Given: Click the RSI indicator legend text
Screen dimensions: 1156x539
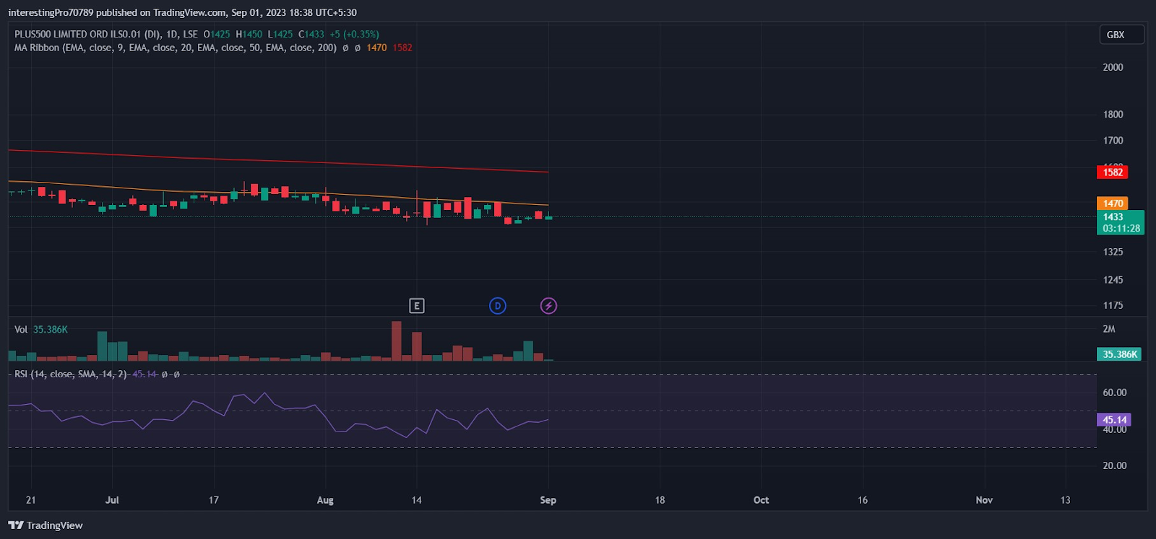Looking at the screenshot, I should [x=71, y=374].
